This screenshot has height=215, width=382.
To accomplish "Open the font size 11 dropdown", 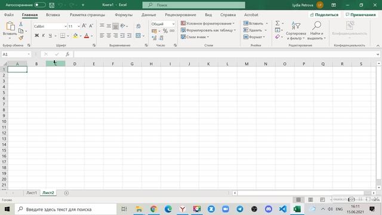I will click(78, 26).
